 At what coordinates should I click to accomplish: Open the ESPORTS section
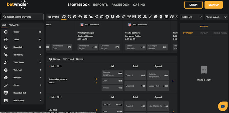(101, 5)
